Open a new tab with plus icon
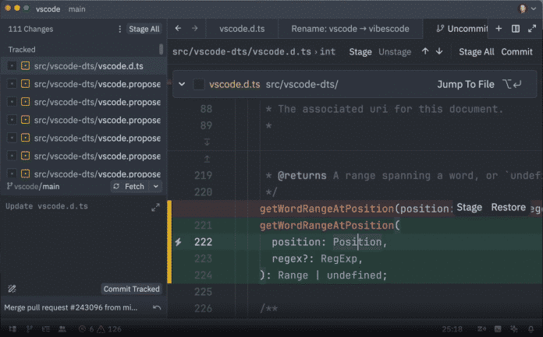This screenshot has height=337, width=543. [x=499, y=29]
